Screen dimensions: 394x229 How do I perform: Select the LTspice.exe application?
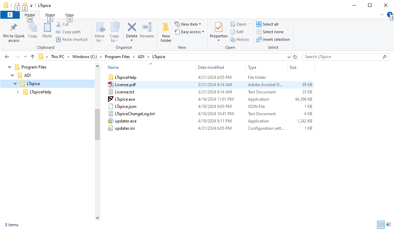(x=125, y=99)
